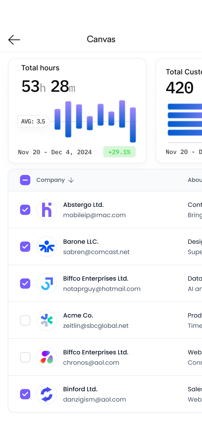Uncheck the Binford Ltd. row checkbox
Screen dimensions: 202x437
coord(25,394)
